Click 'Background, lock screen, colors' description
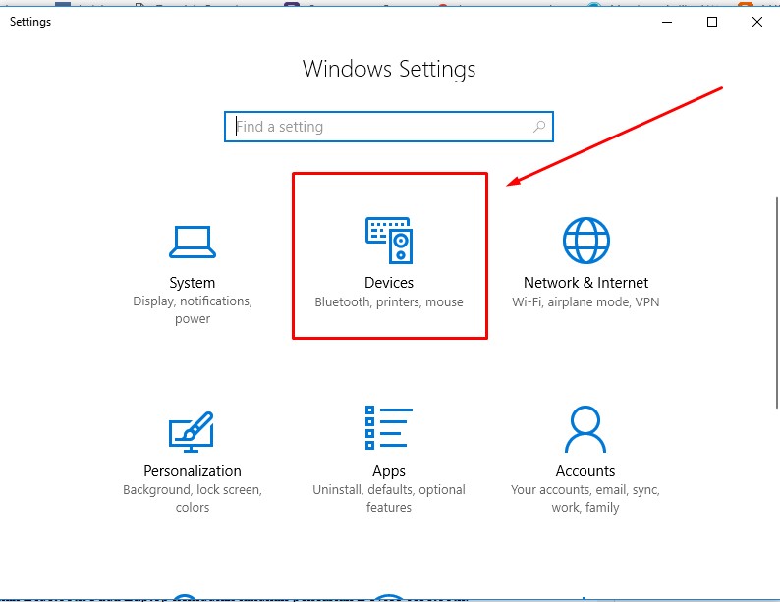Viewport: 780px width, 602px height. 192,498
